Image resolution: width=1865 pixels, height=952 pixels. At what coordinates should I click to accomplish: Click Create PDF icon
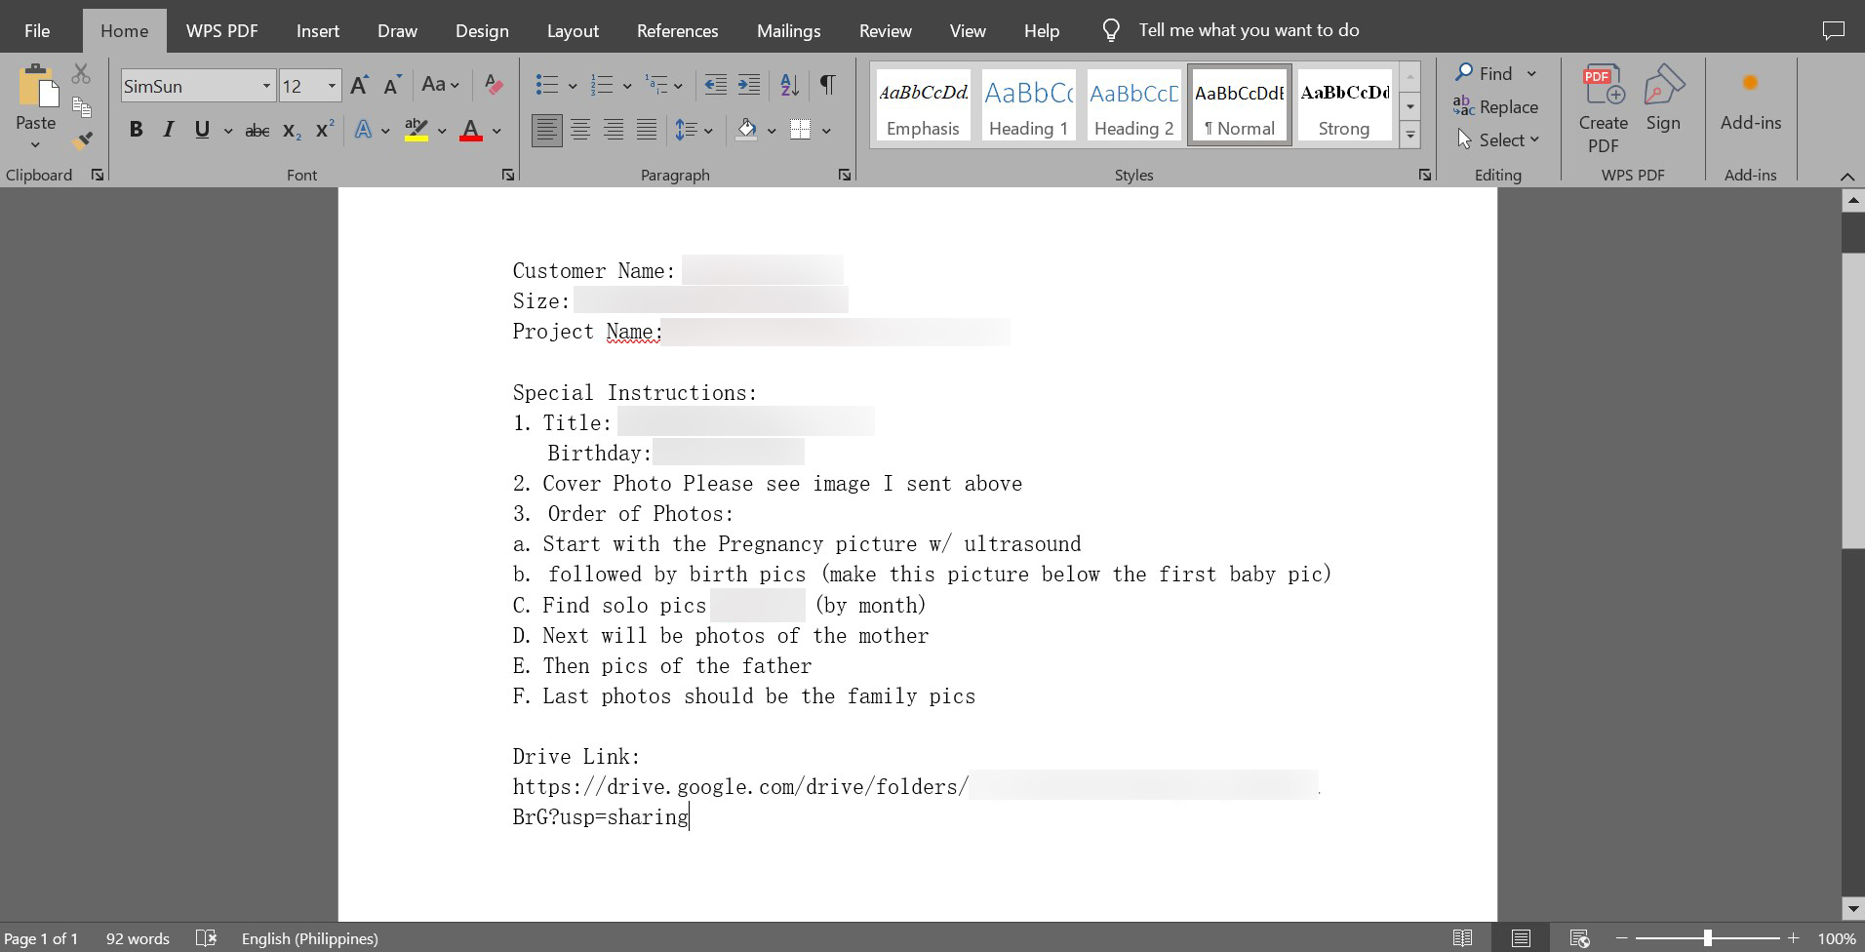pyautogui.click(x=1604, y=108)
